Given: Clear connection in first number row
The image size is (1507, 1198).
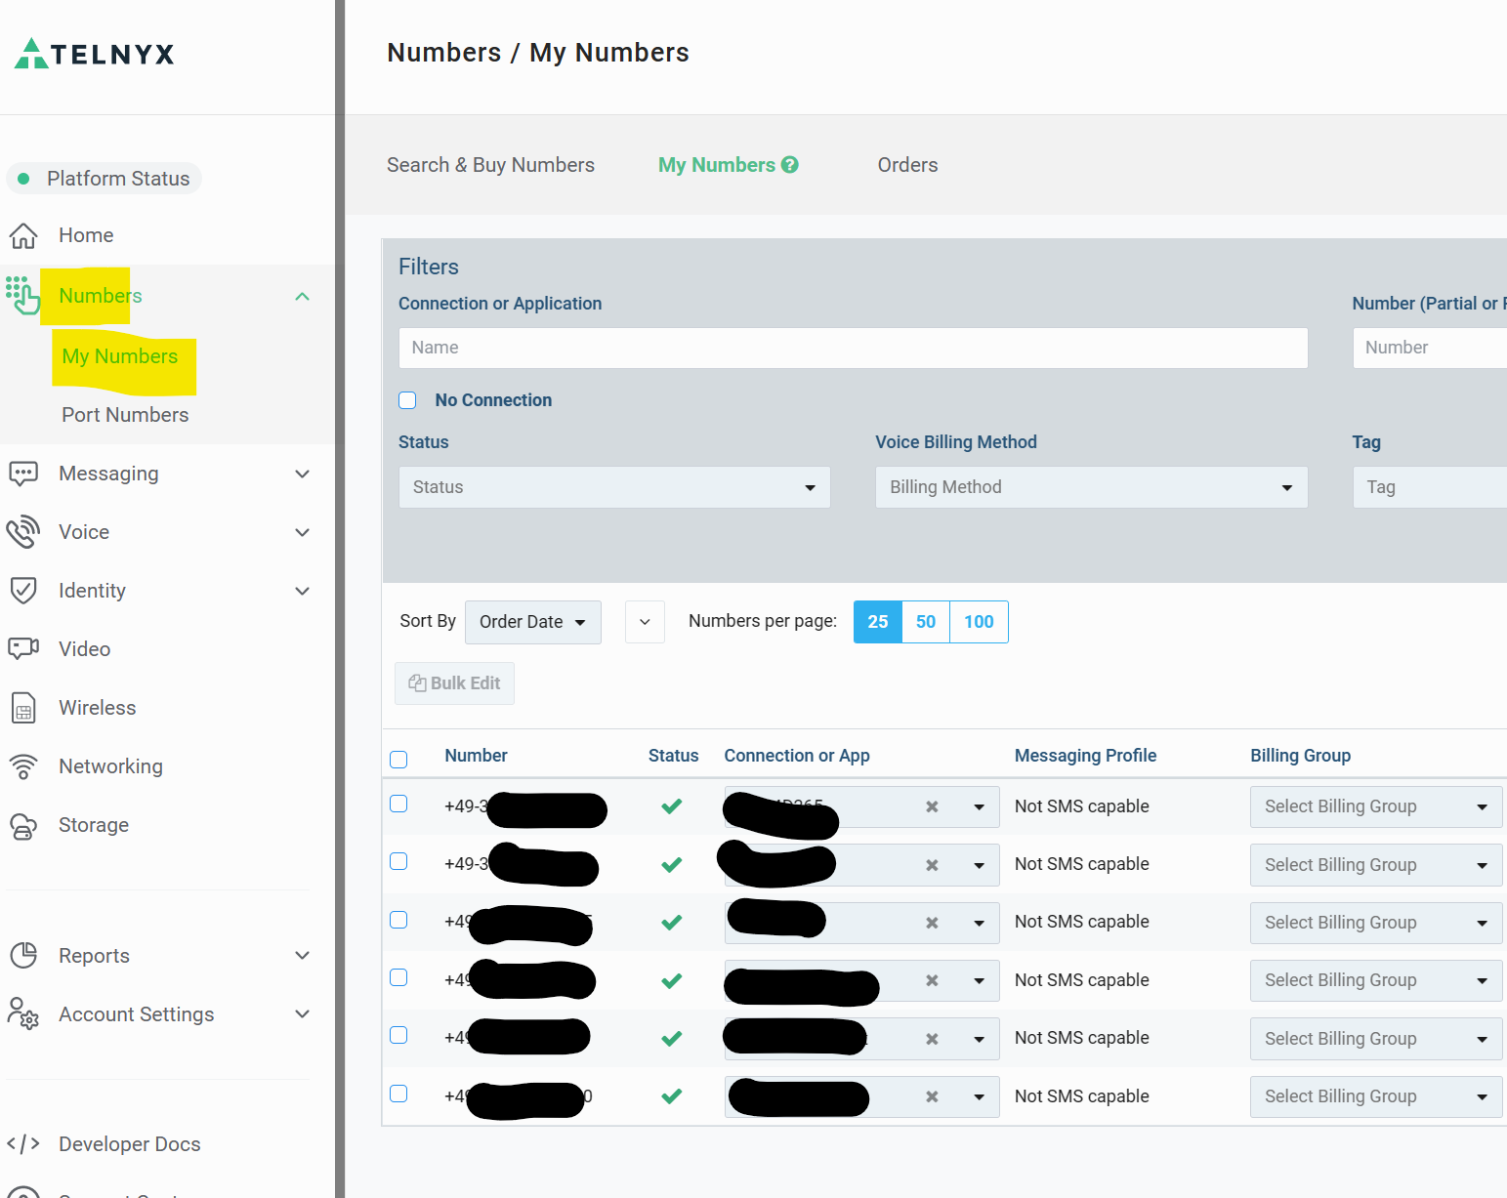Looking at the screenshot, I should pyautogui.click(x=932, y=806).
